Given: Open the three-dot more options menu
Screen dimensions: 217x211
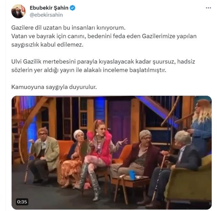Looking at the screenshot, I should pyautogui.click(x=208, y=8).
